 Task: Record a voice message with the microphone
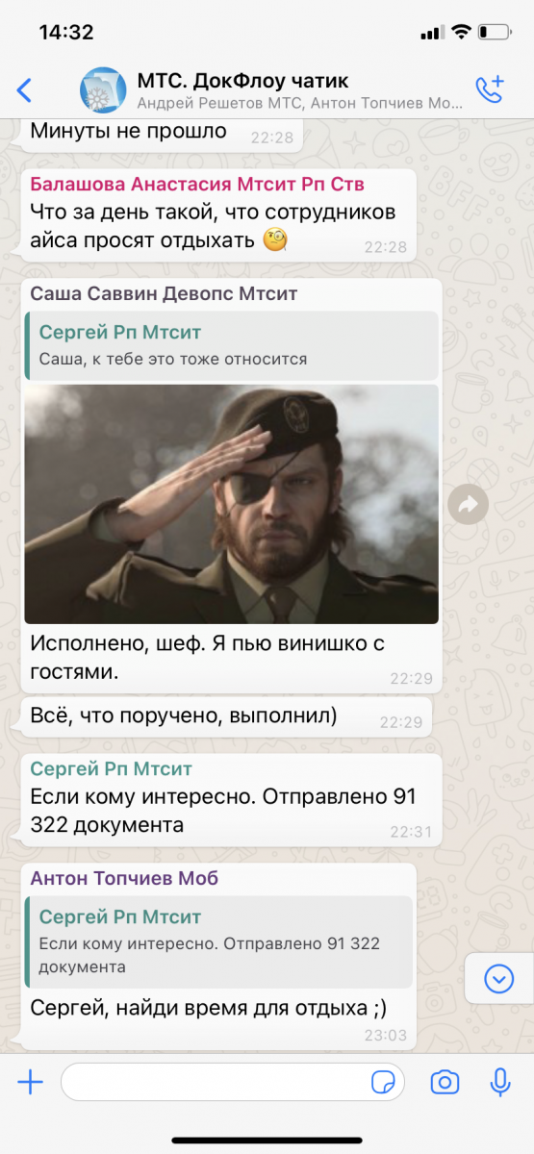coord(500,1083)
